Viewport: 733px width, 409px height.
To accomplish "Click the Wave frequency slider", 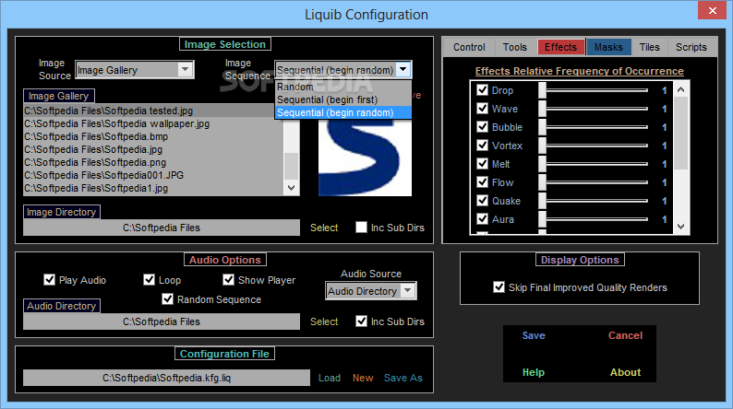I will tap(594, 108).
